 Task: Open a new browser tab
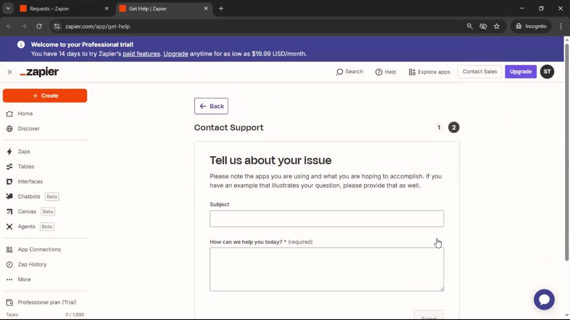point(221,9)
